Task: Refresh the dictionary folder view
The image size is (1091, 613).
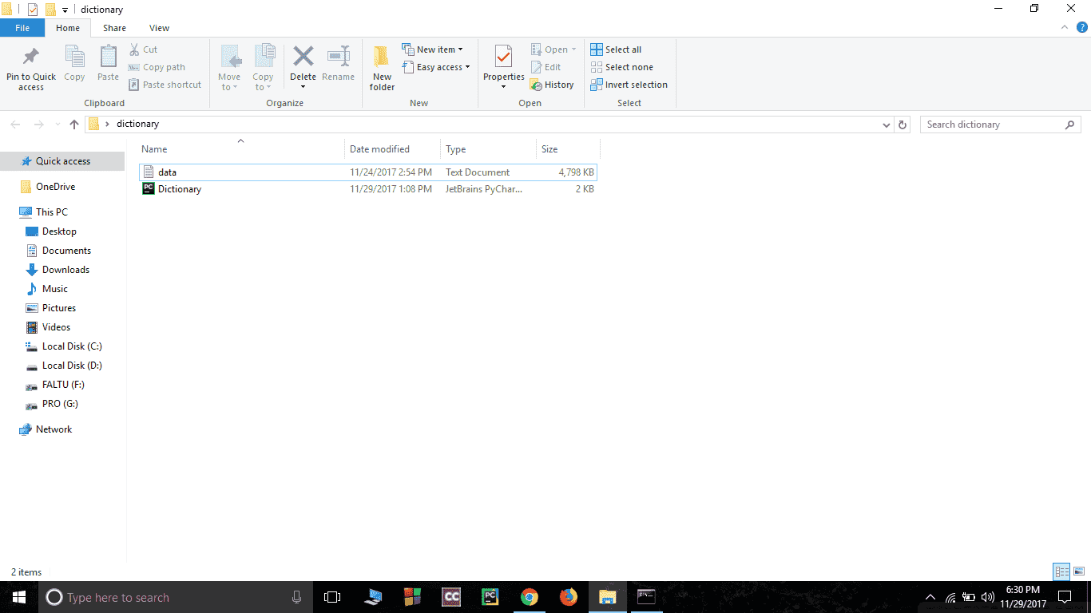Action: pos(903,125)
